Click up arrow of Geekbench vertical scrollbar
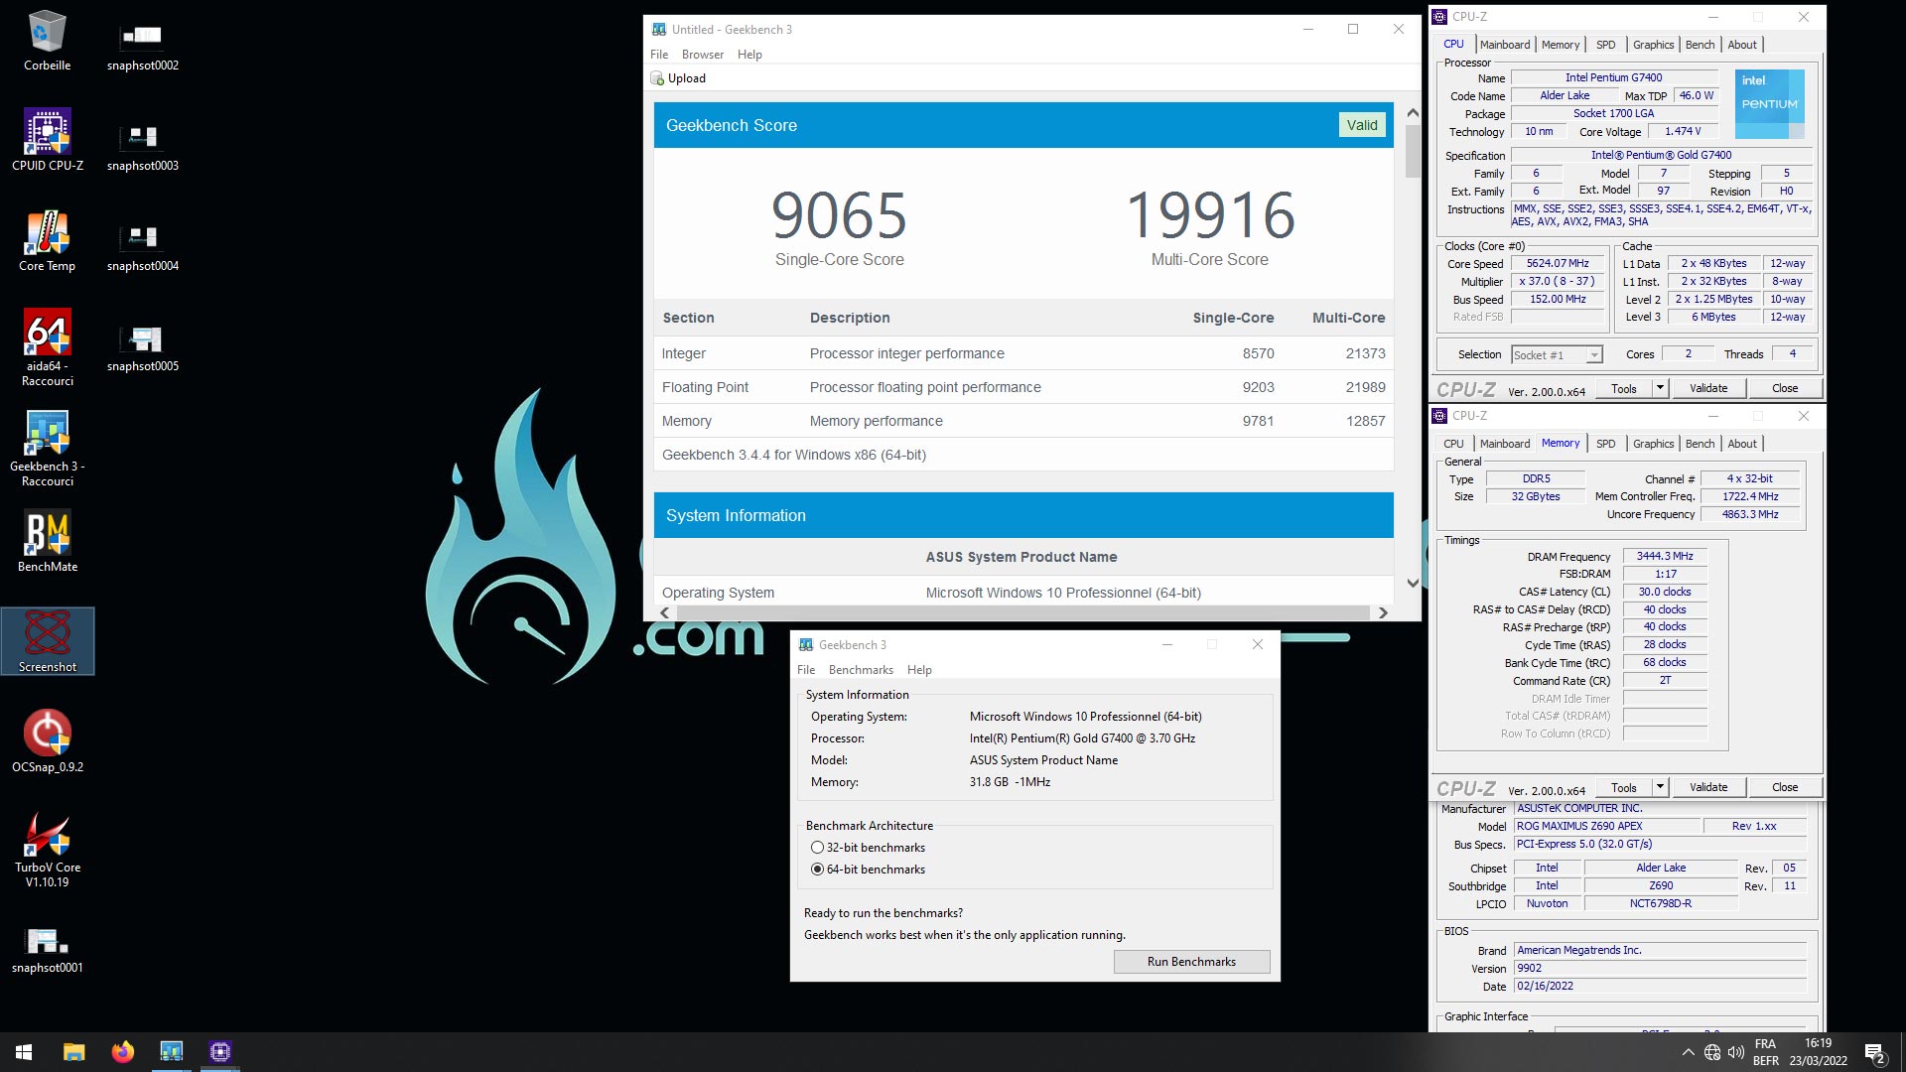Screen dimensions: 1906x1072 (1413, 113)
